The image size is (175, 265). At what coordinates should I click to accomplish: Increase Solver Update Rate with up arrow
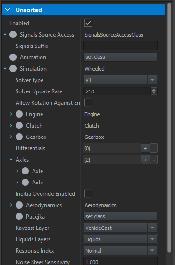tap(154, 90)
